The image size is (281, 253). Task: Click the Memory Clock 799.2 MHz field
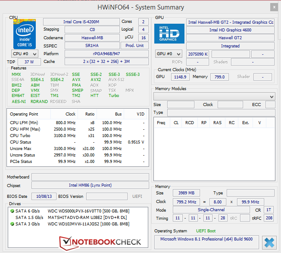point(186,202)
